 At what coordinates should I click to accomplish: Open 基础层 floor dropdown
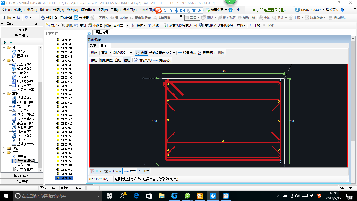[x=127, y=25]
